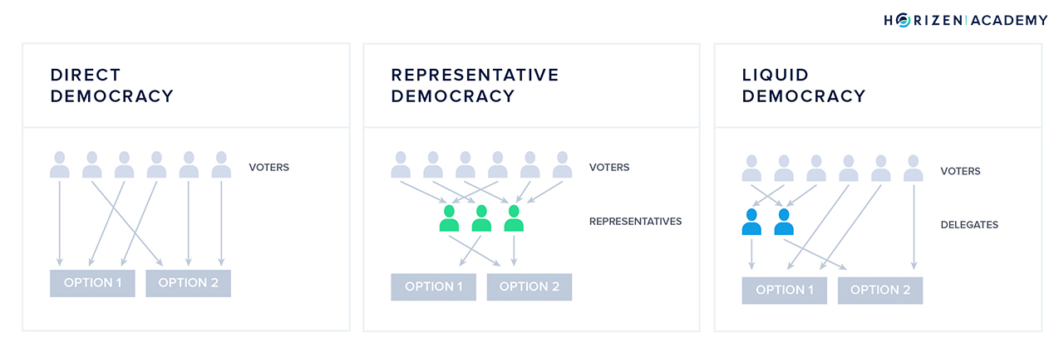Click the Liquid Democracy heading
The image size is (1064, 352).
click(x=804, y=86)
